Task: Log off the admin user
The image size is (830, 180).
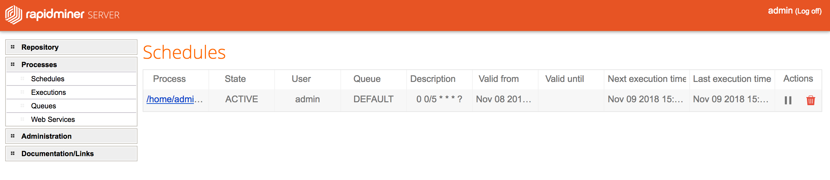Action: coord(808,12)
